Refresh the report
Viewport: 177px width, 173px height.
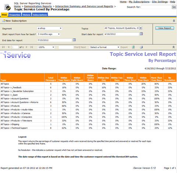(133, 47)
